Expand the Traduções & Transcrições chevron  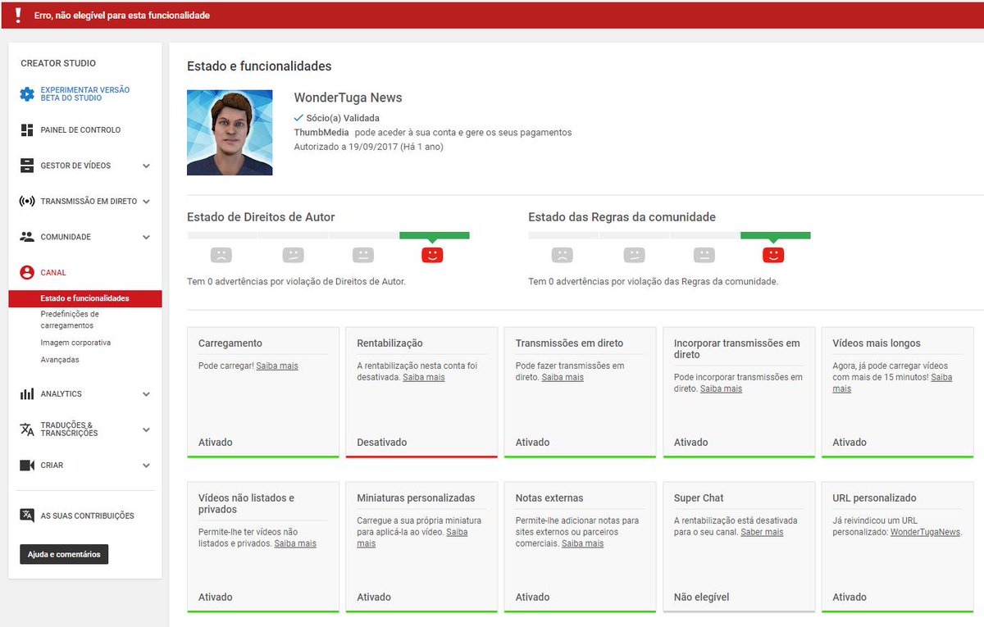click(146, 429)
